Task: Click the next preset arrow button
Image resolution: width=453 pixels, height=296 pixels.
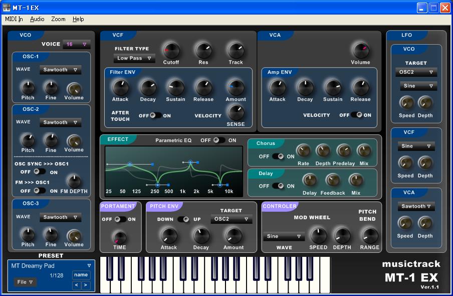Action: 86,285
